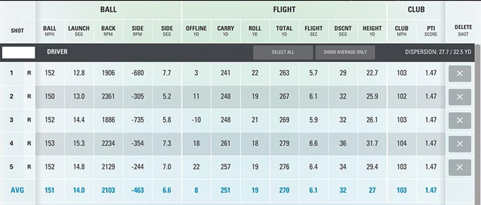Screen dimensions: 481x205
Task: Select the AVG summary row
Action: 17,190
